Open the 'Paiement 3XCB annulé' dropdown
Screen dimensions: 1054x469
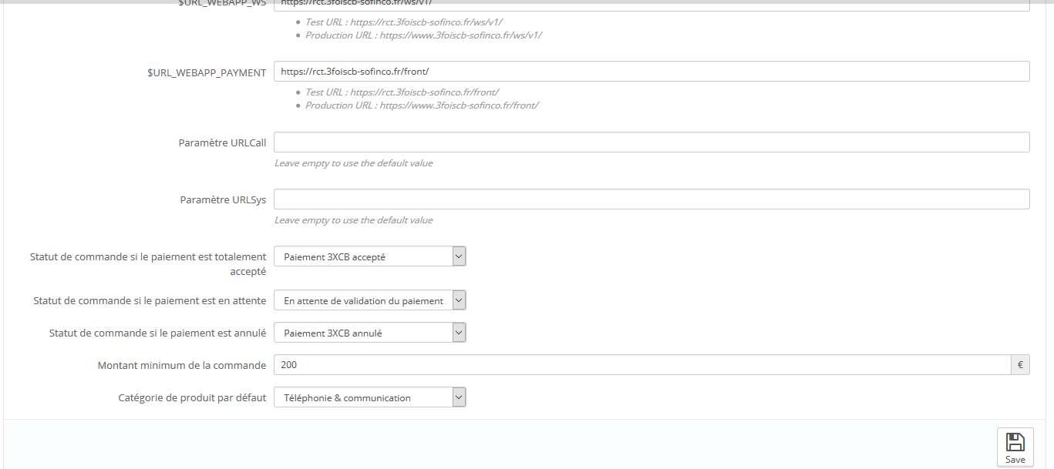click(x=370, y=333)
